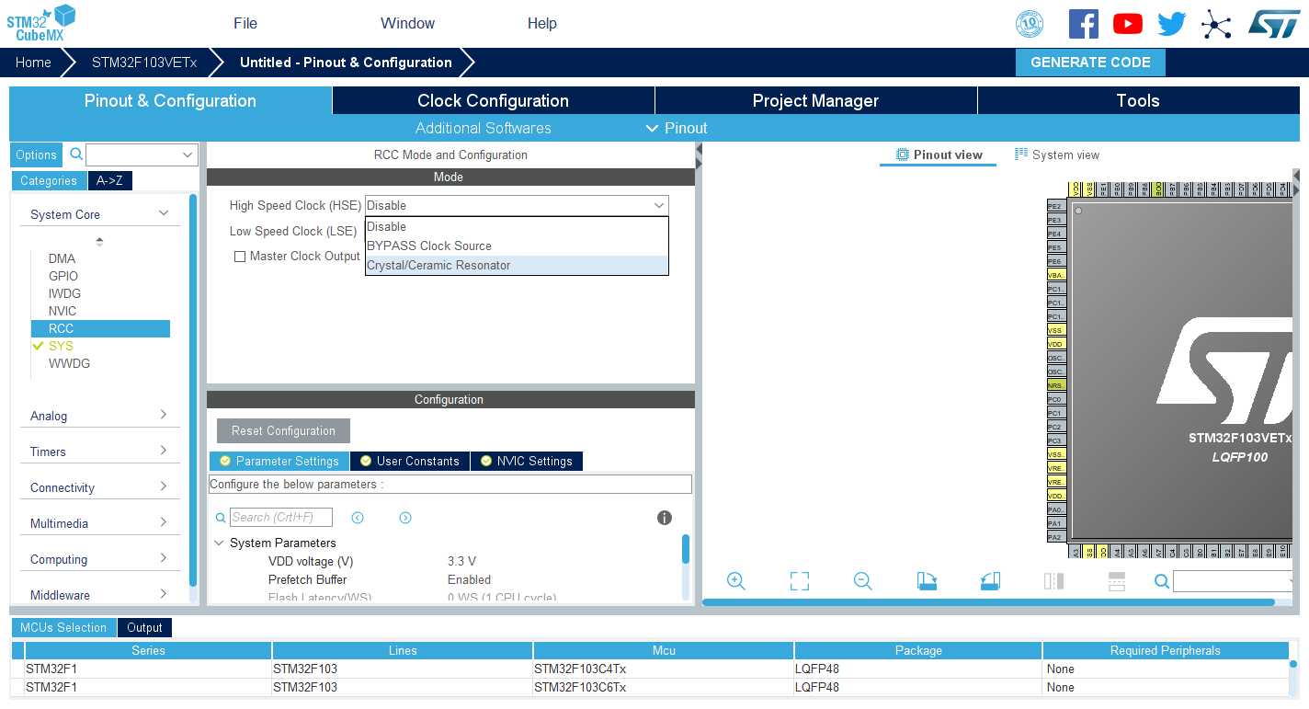Select SYS in System Core list

point(61,346)
